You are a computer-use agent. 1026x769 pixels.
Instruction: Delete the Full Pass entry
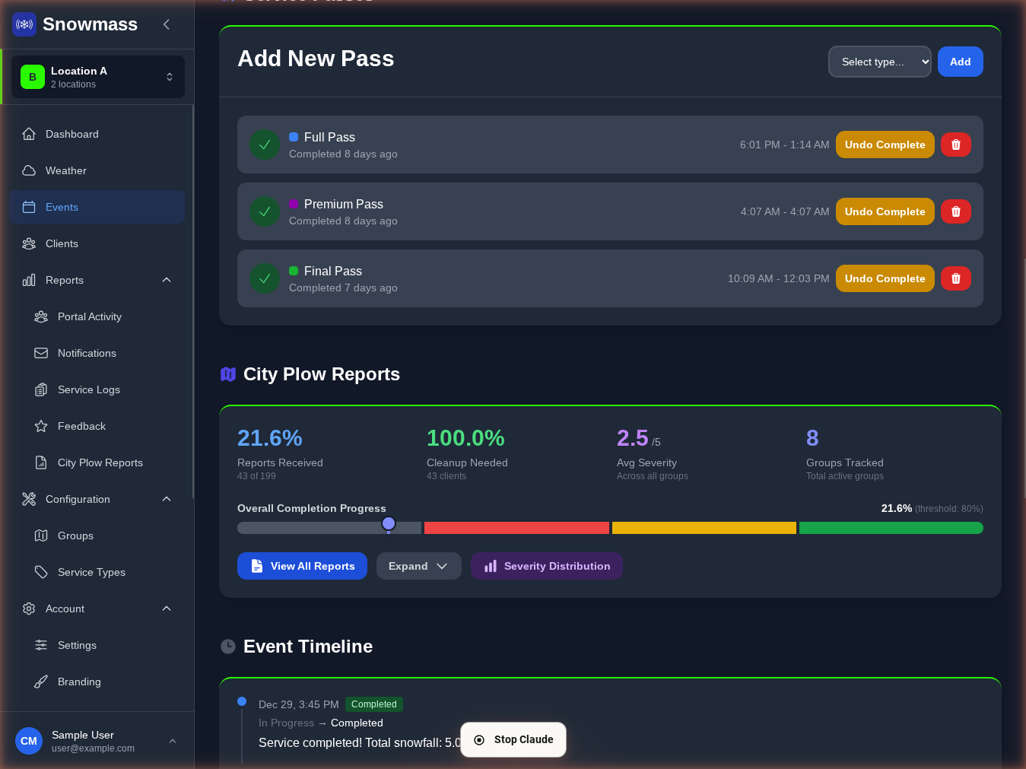(955, 145)
